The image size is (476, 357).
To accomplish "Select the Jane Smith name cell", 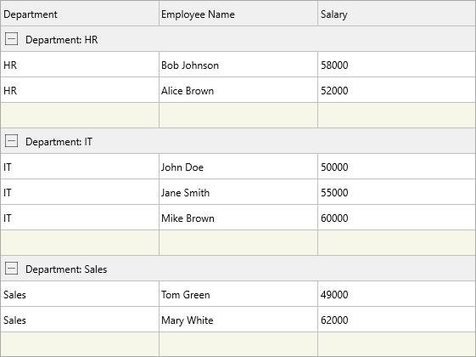I will [238, 192].
